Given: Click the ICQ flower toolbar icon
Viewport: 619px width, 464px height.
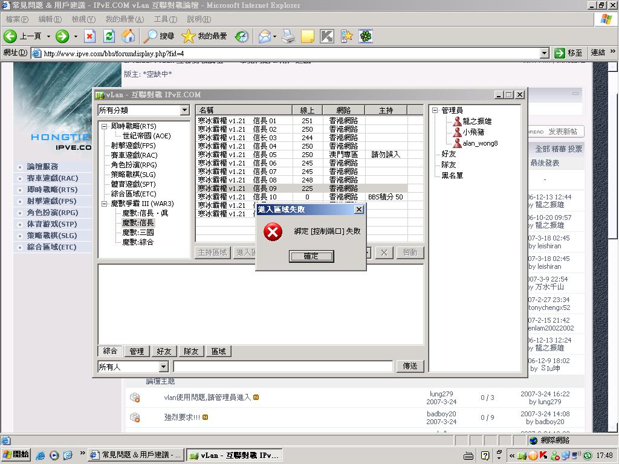Looking at the screenshot, I should point(366,36).
